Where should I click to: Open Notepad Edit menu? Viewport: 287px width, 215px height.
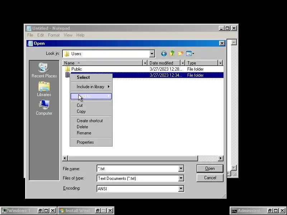point(41,35)
